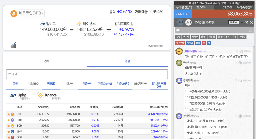This screenshot has width=256, height=139.
Task: Open the 폰트 font button
Action: 227,37
